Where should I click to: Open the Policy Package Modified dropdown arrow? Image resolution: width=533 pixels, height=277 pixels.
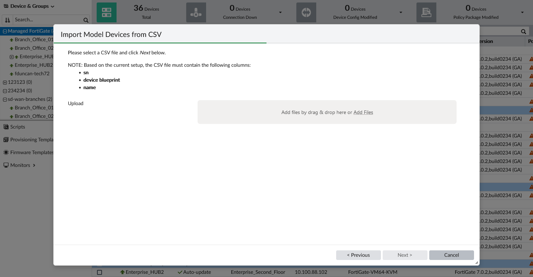522,12
